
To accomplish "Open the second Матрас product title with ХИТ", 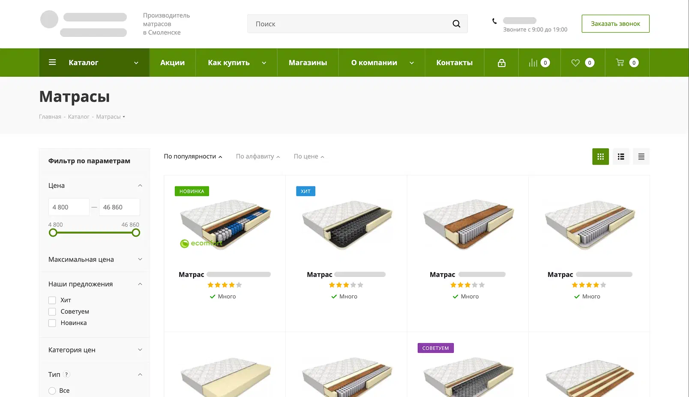I will [x=346, y=274].
